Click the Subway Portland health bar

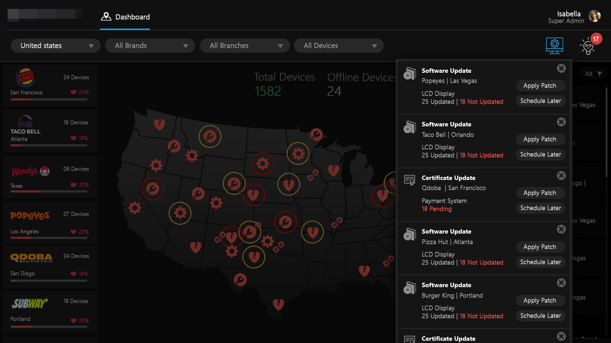49,326
